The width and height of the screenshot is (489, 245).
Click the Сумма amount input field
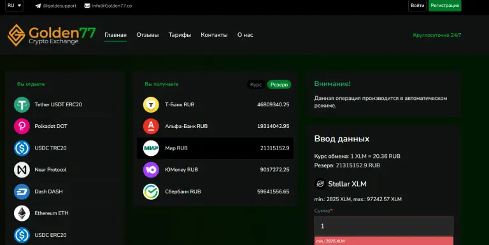coord(384,226)
